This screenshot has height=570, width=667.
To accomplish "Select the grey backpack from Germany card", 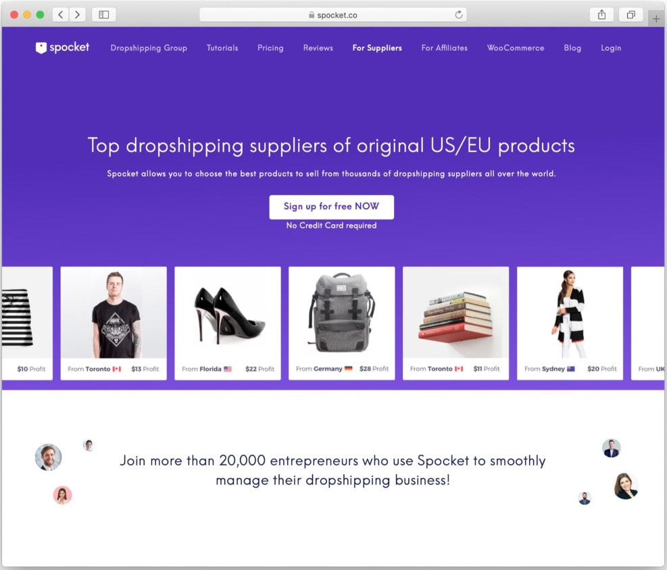I will [x=341, y=323].
